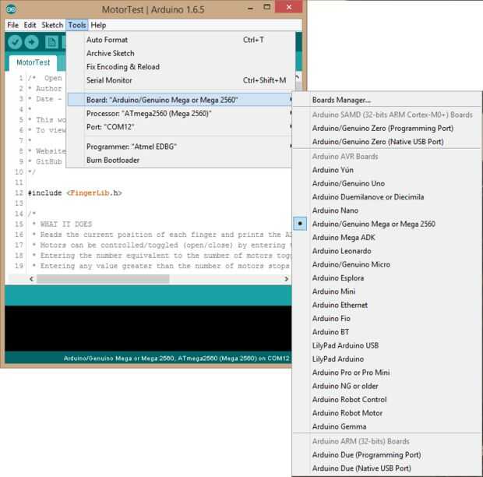Image resolution: width=483 pixels, height=477 pixels.
Task: Click the WHAT IT DOES comment line
Action: tap(63, 224)
